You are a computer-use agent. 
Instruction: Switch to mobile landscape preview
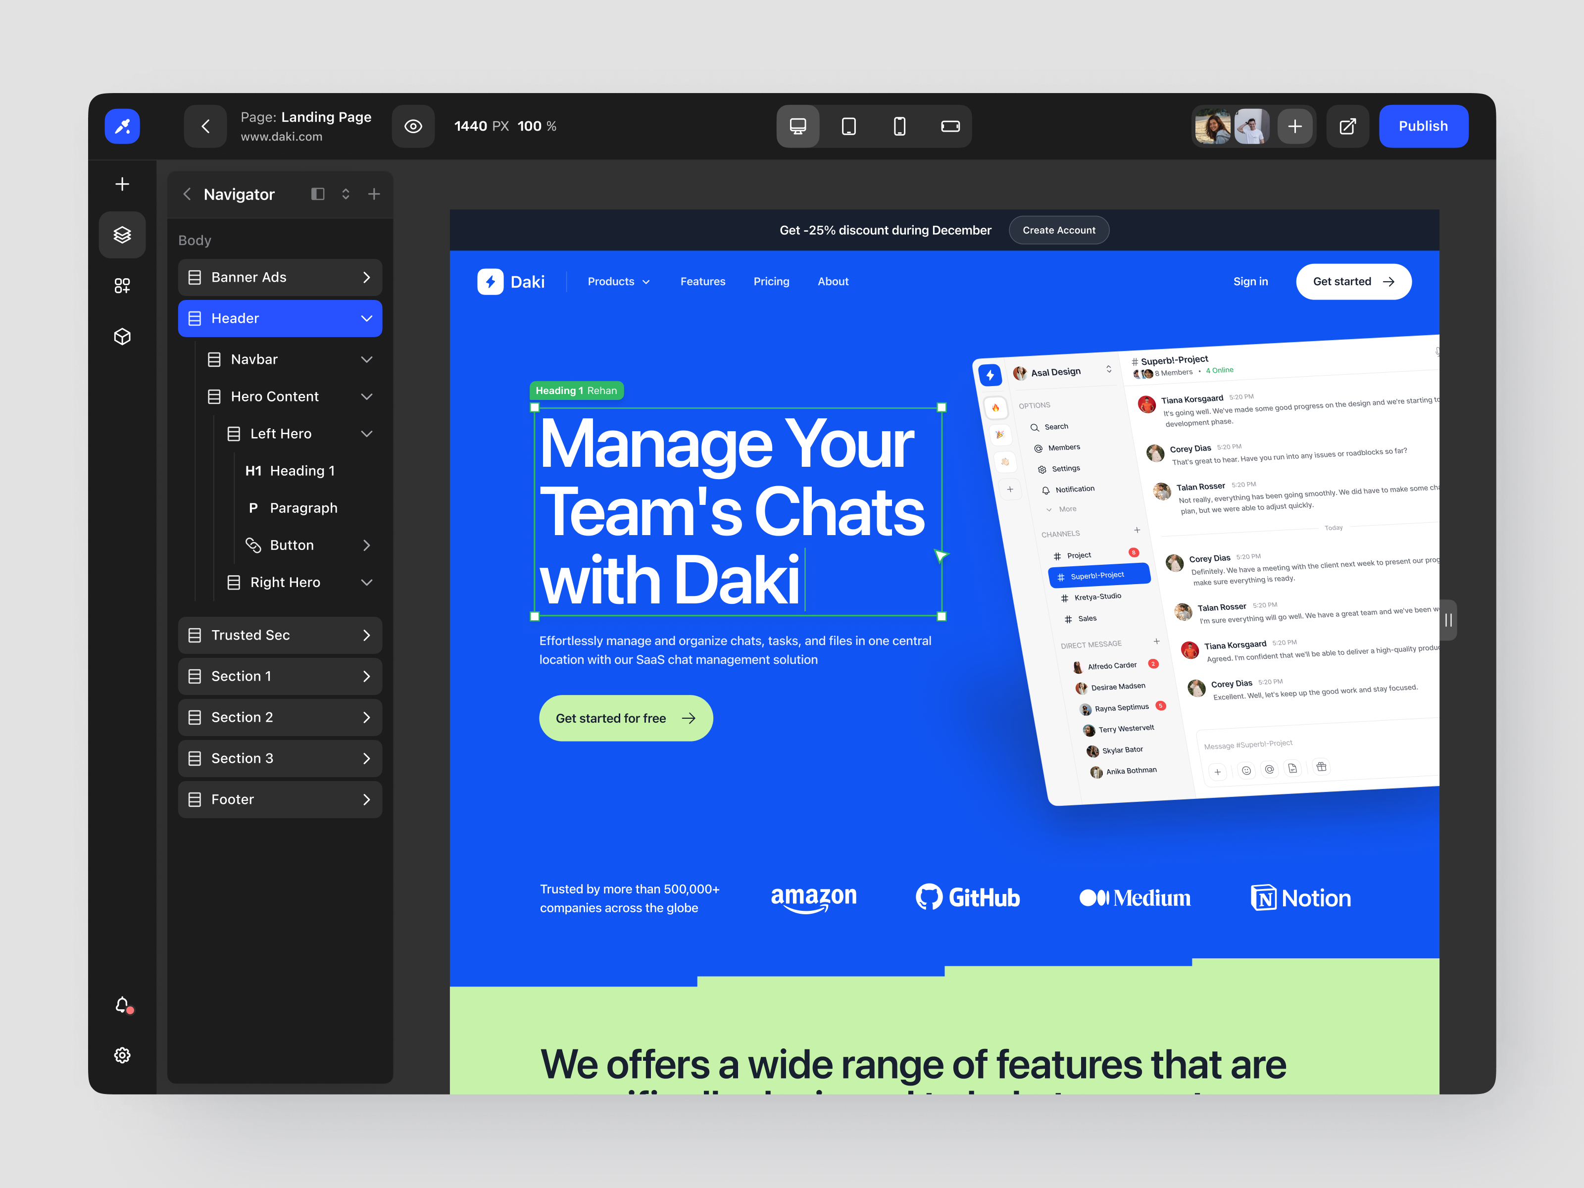(x=950, y=126)
